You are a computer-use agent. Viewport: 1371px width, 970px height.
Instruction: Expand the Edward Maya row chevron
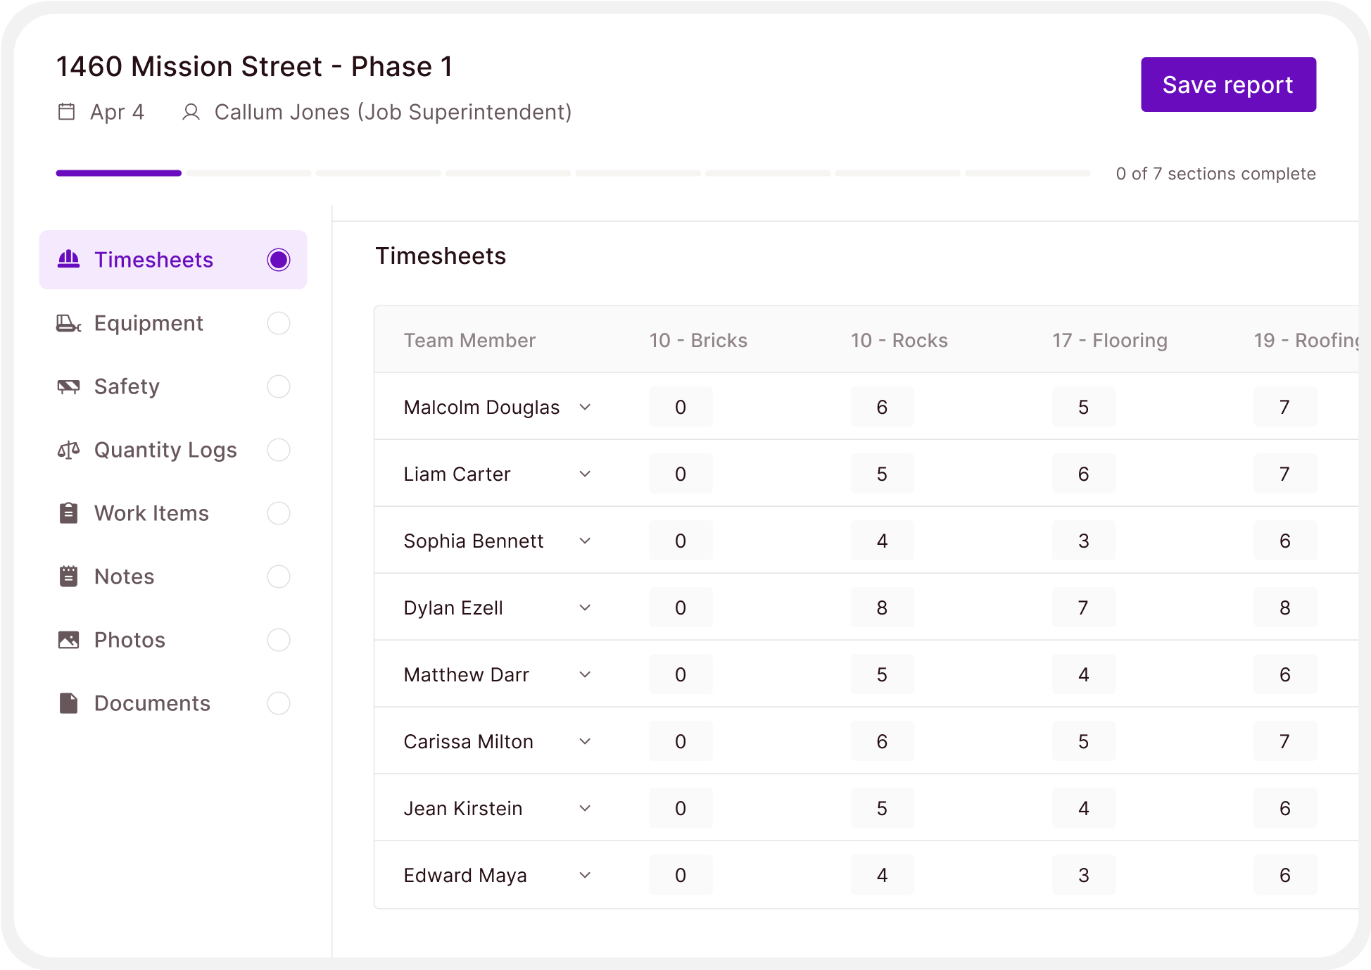tap(585, 875)
